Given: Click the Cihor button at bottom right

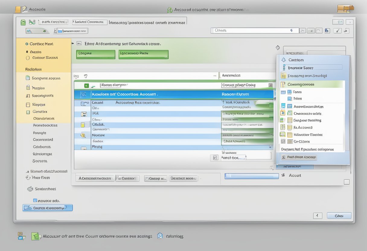Looking at the screenshot, I should [339, 216].
